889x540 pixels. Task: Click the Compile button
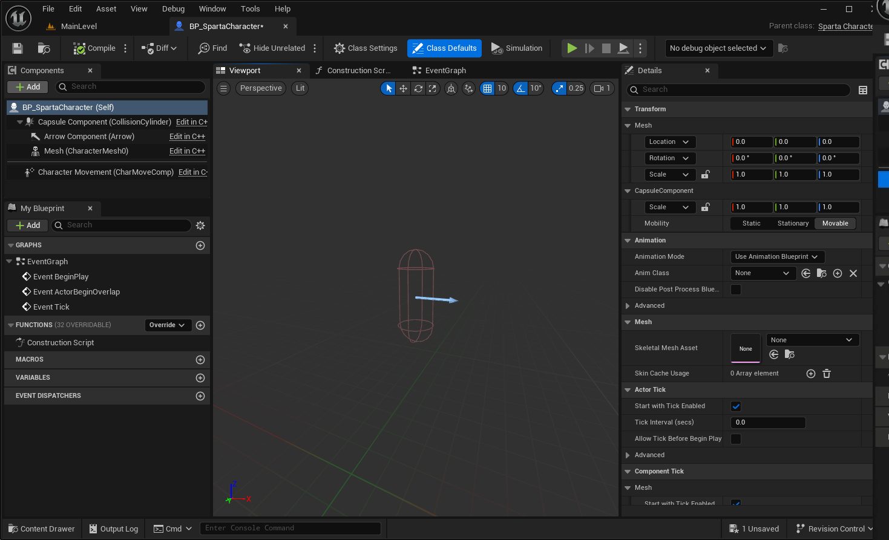point(94,48)
